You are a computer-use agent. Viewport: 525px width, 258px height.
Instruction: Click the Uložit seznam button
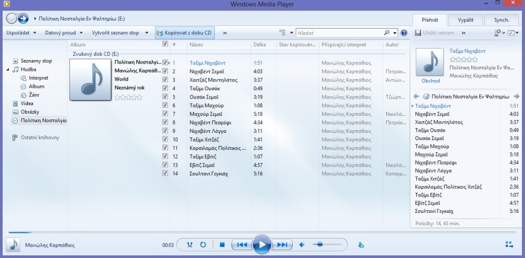[435, 33]
